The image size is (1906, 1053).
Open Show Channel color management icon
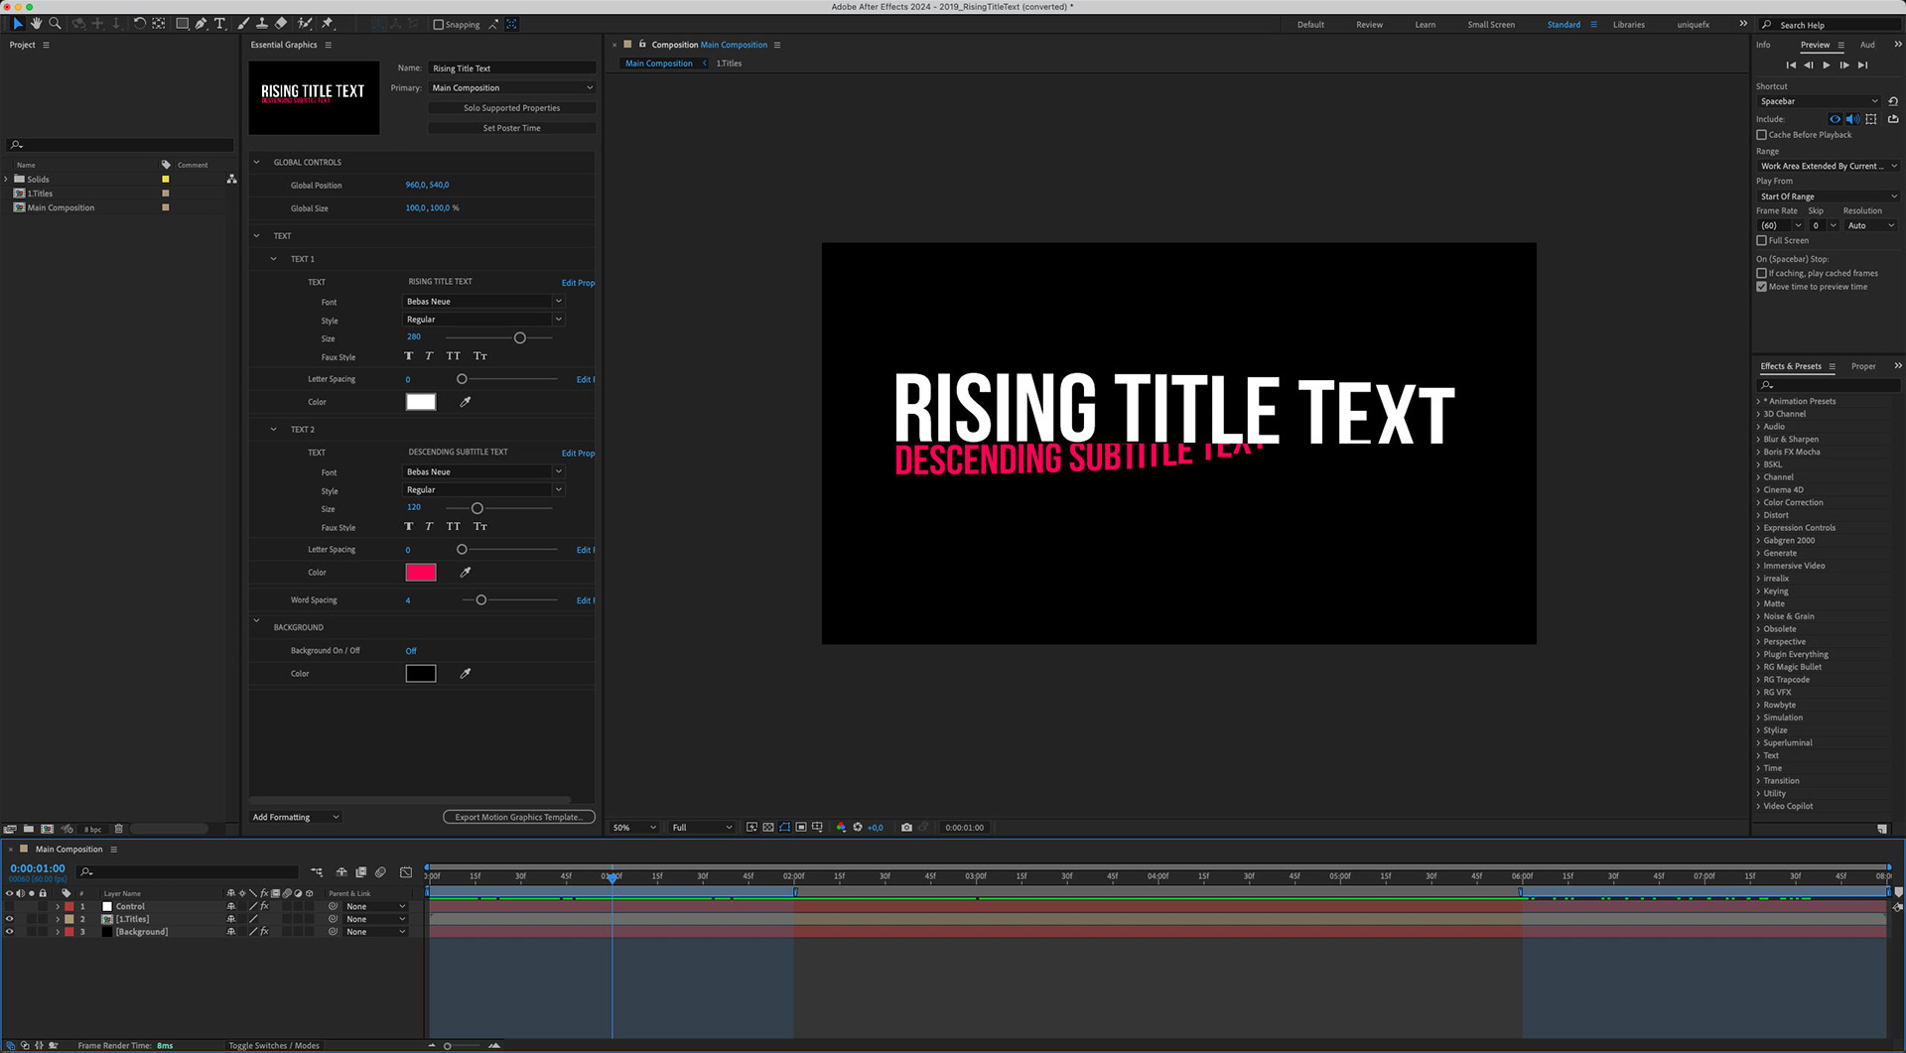(x=841, y=827)
